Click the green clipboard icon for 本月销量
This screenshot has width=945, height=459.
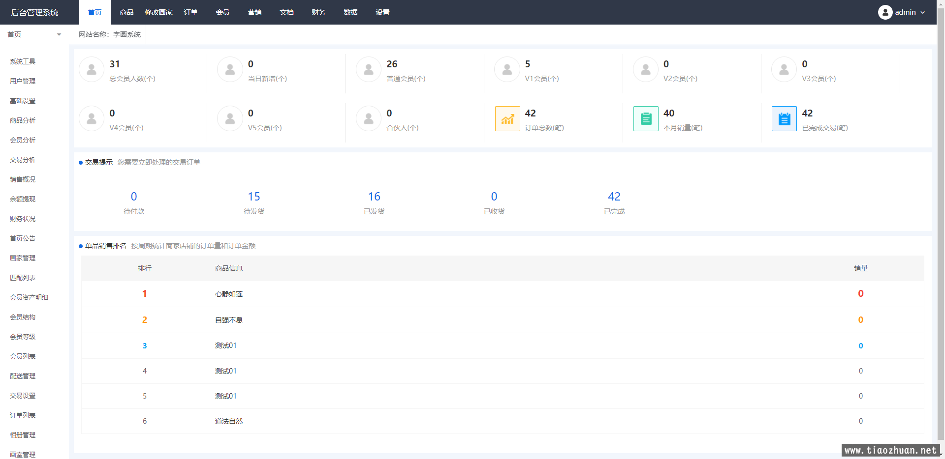[x=646, y=118]
